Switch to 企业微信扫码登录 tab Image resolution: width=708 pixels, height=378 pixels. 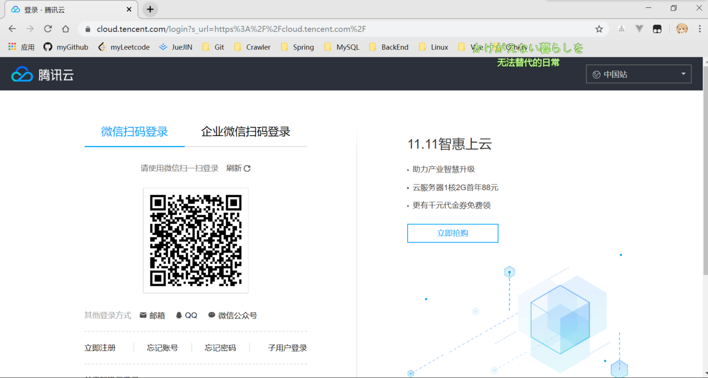[x=246, y=132]
